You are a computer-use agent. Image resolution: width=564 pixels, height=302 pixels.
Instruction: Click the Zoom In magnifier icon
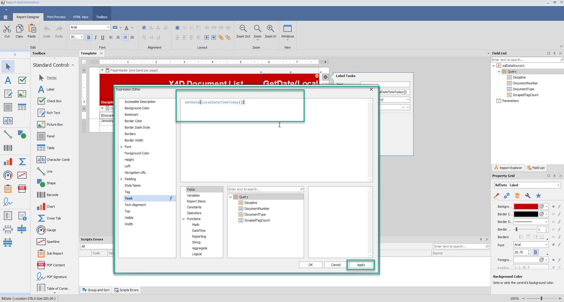point(270,29)
